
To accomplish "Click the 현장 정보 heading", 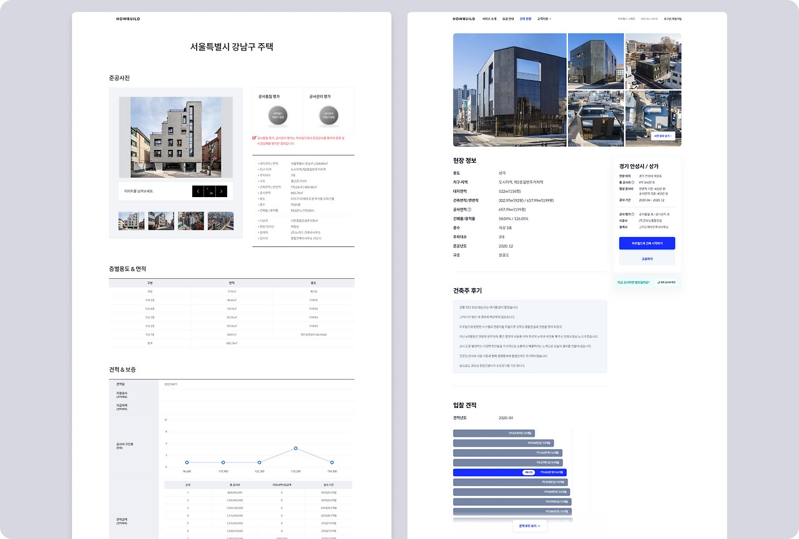I will tap(464, 160).
